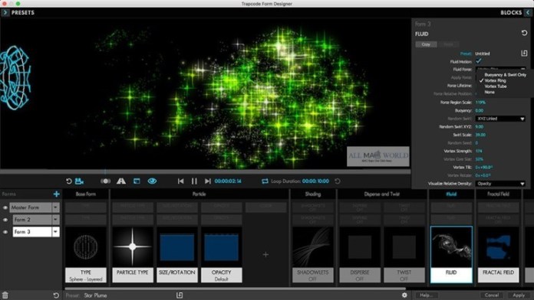Skip to the next frame

click(207, 181)
